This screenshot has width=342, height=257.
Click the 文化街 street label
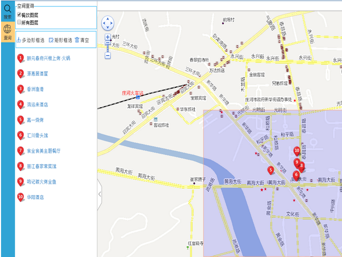pyautogui.click(x=293, y=214)
